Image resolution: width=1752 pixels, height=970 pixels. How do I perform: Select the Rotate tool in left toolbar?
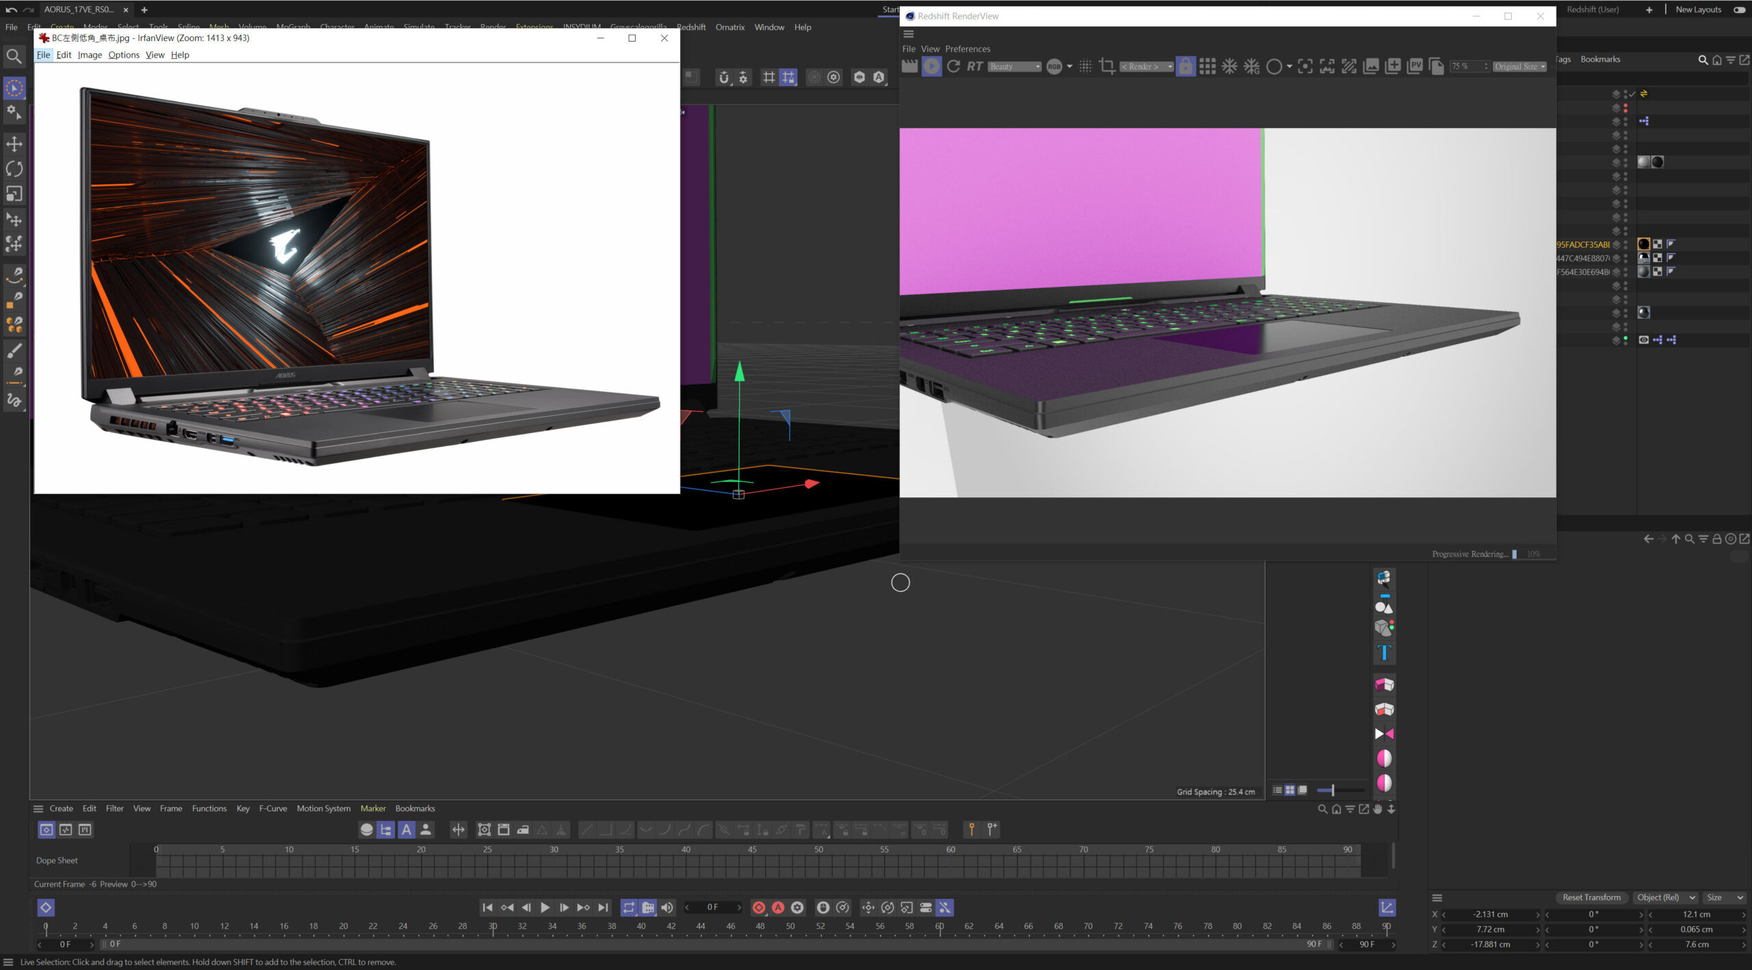14,169
